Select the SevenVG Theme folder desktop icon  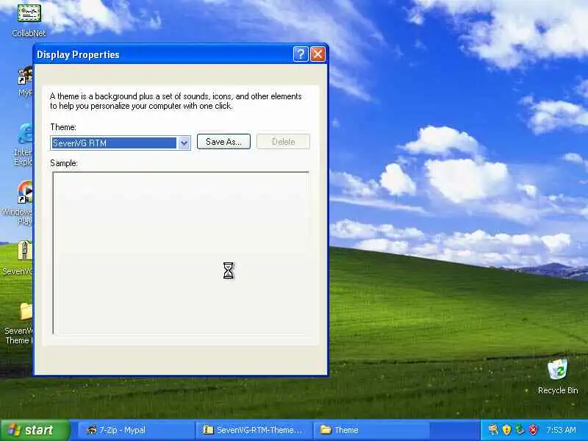pos(19,323)
